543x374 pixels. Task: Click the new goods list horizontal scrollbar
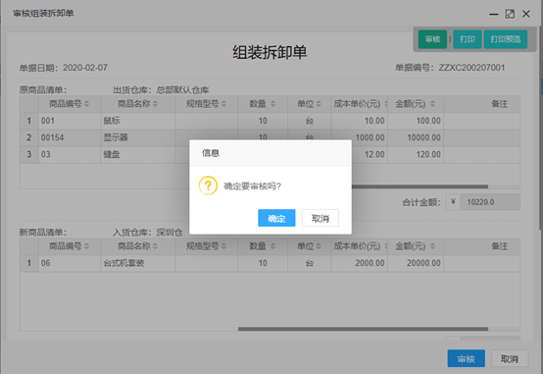(363, 329)
